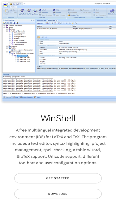Click the Paste clipboard icon
Image resolution: width=116 pixels, height=207 pixels.
6,12
